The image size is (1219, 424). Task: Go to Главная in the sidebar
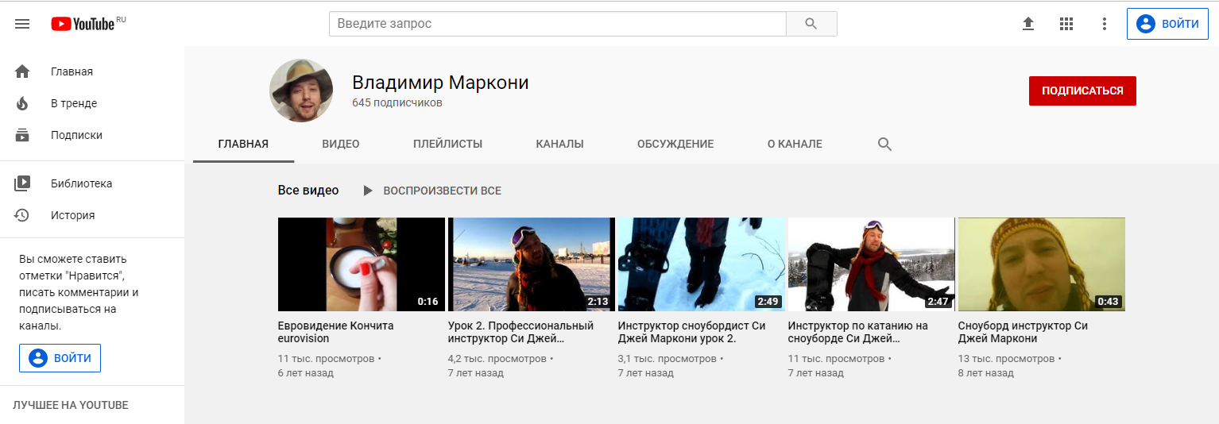[72, 71]
